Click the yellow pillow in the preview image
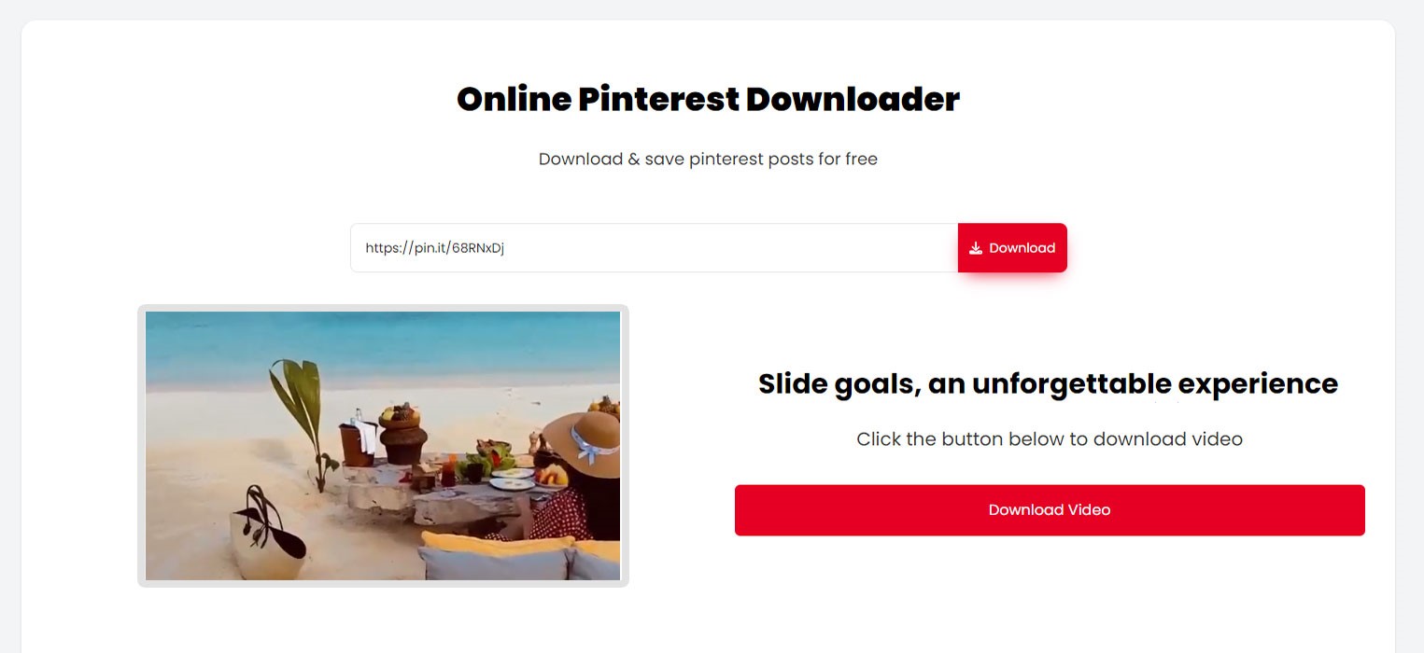Image resolution: width=1424 pixels, height=653 pixels. pos(498,541)
